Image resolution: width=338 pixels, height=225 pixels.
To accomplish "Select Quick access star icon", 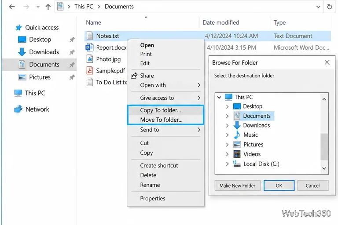I will pos(19,28).
